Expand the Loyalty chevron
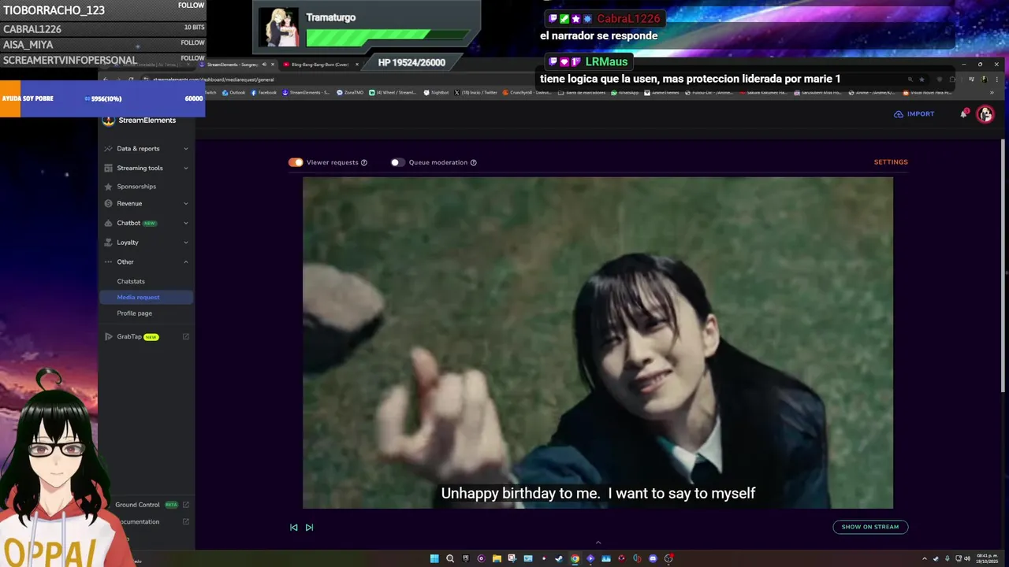This screenshot has width=1009, height=567. click(186, 243)
